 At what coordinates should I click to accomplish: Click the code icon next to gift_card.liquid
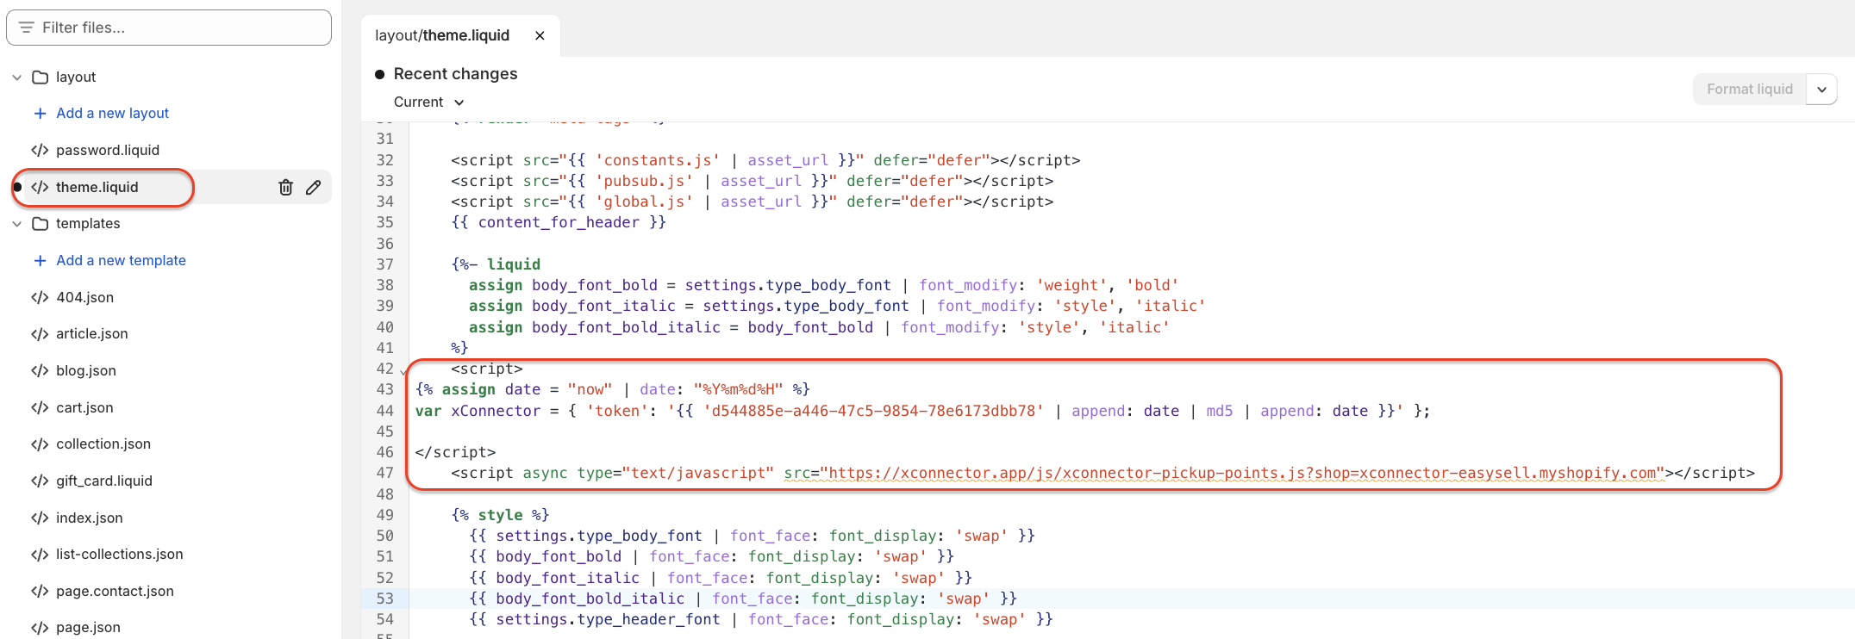coord(40,481)
